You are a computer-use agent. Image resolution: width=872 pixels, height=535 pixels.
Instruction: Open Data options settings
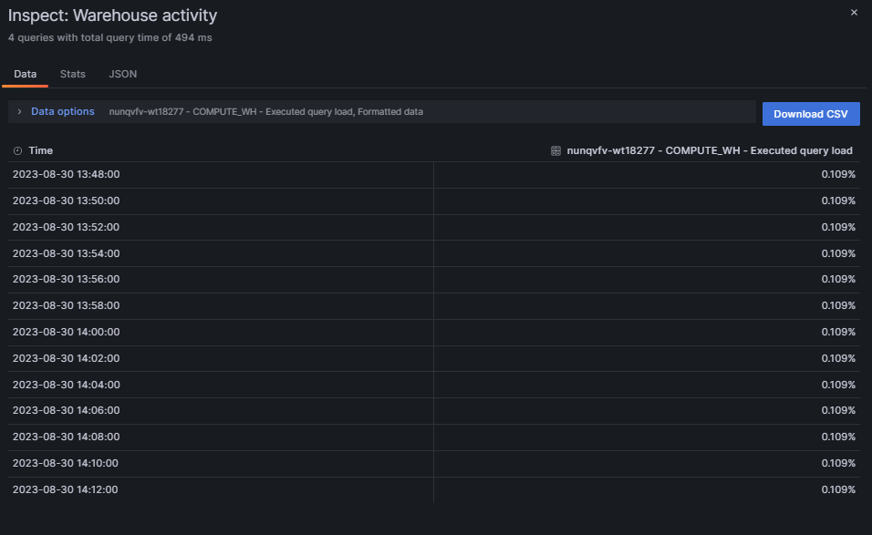point(62,111)
